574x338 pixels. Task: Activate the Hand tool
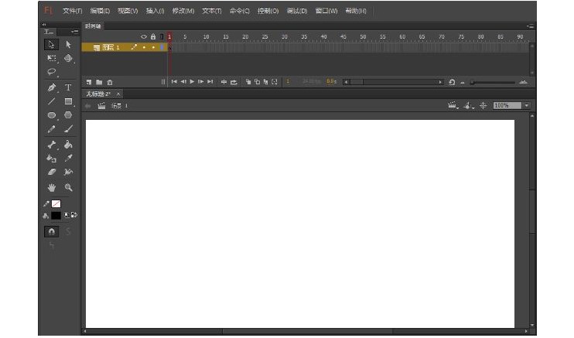[51, 188]
